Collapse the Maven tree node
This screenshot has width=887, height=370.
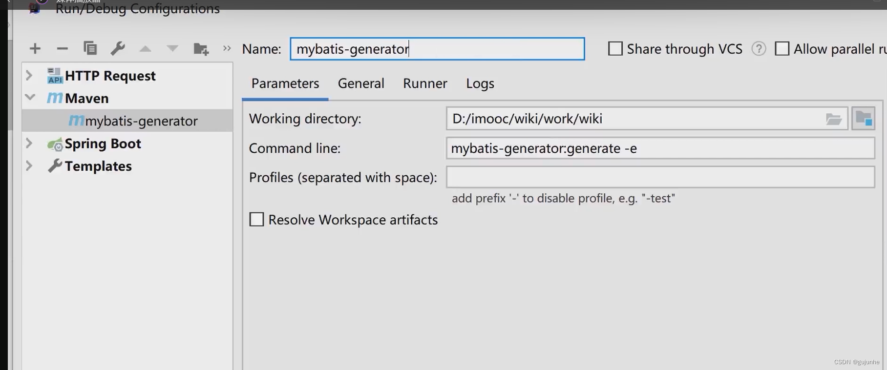tap(30, 98)
